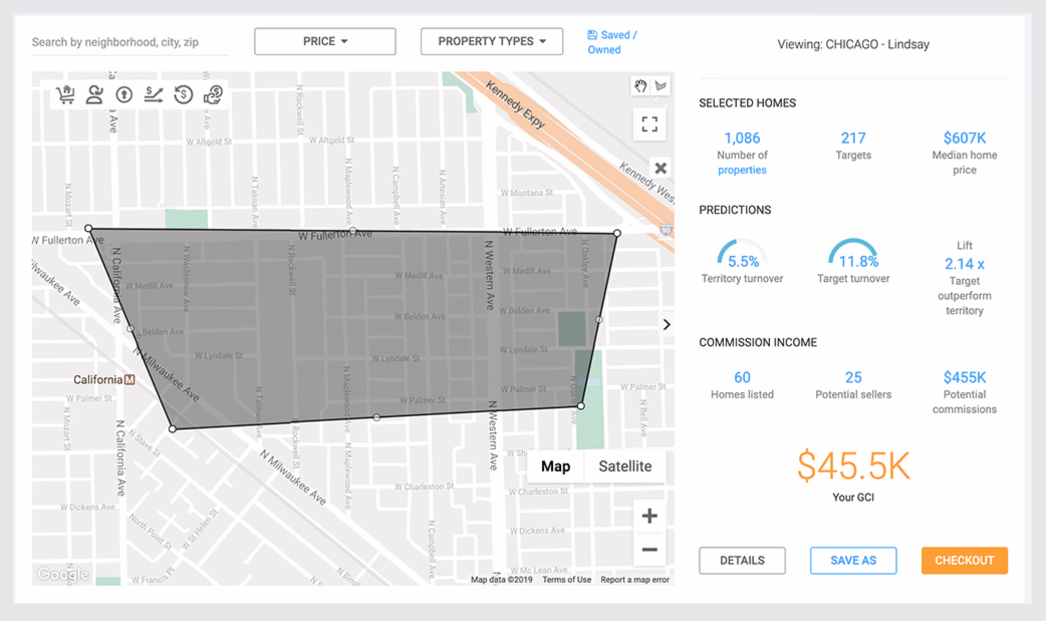Click the $455K potential commissions value

pos(964,377)
